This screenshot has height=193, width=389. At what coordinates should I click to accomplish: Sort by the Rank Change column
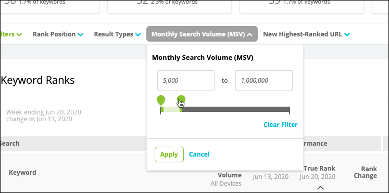coord(366,172)
